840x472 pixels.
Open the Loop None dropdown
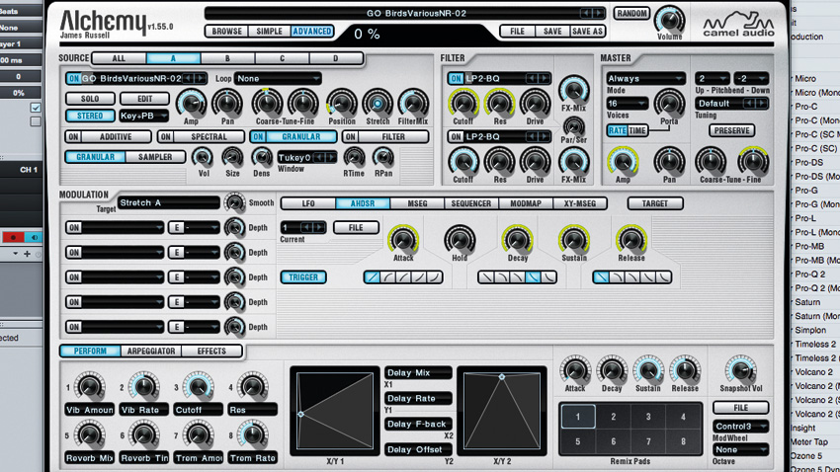click(x=278, y=79)
